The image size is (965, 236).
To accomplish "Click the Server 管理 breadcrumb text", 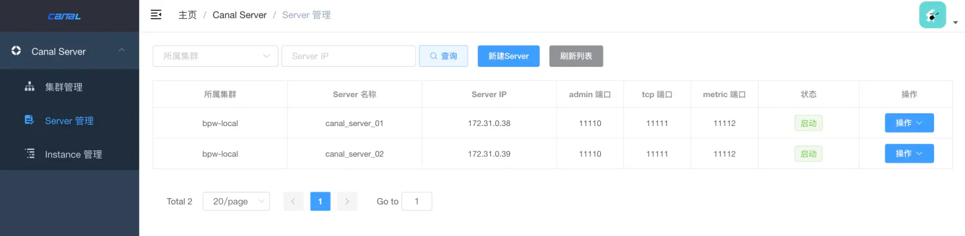I will tap(306, 15).
